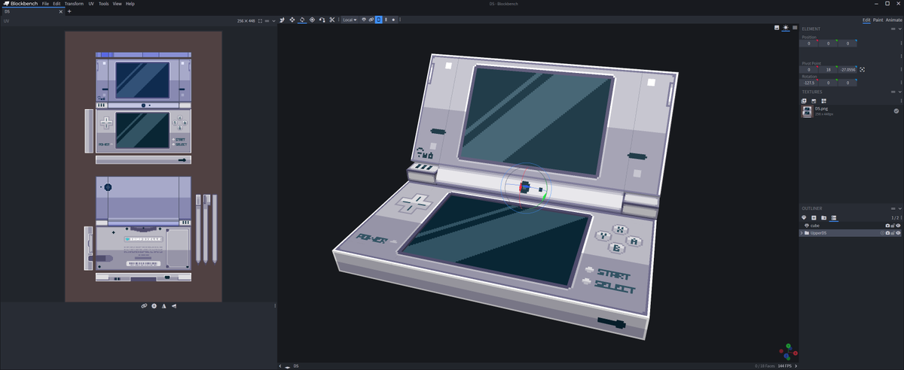Toggle lock icon on UpperDS row
This screenshot has width=904, height=370.
[893, 233]
